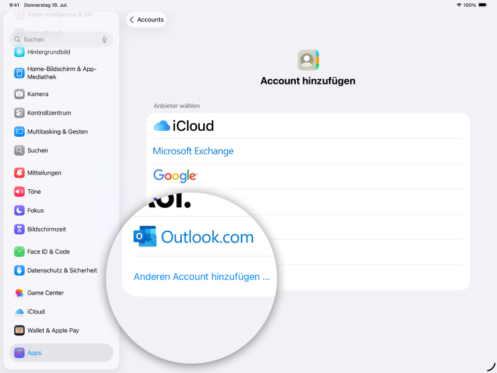Screen dimensions: 497x373
Task: Select the Outlook.com provider
Action: [x=194, y=237]
